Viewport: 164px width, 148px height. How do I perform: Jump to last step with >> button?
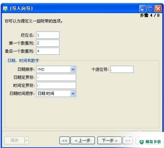point(128,140)
